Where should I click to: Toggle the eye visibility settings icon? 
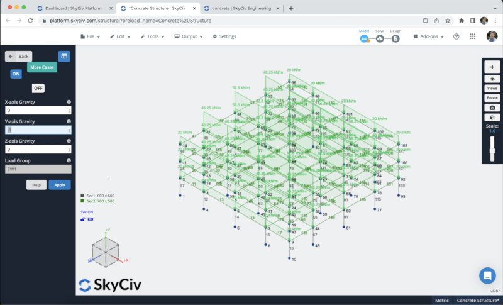click(x=492, y=79)
